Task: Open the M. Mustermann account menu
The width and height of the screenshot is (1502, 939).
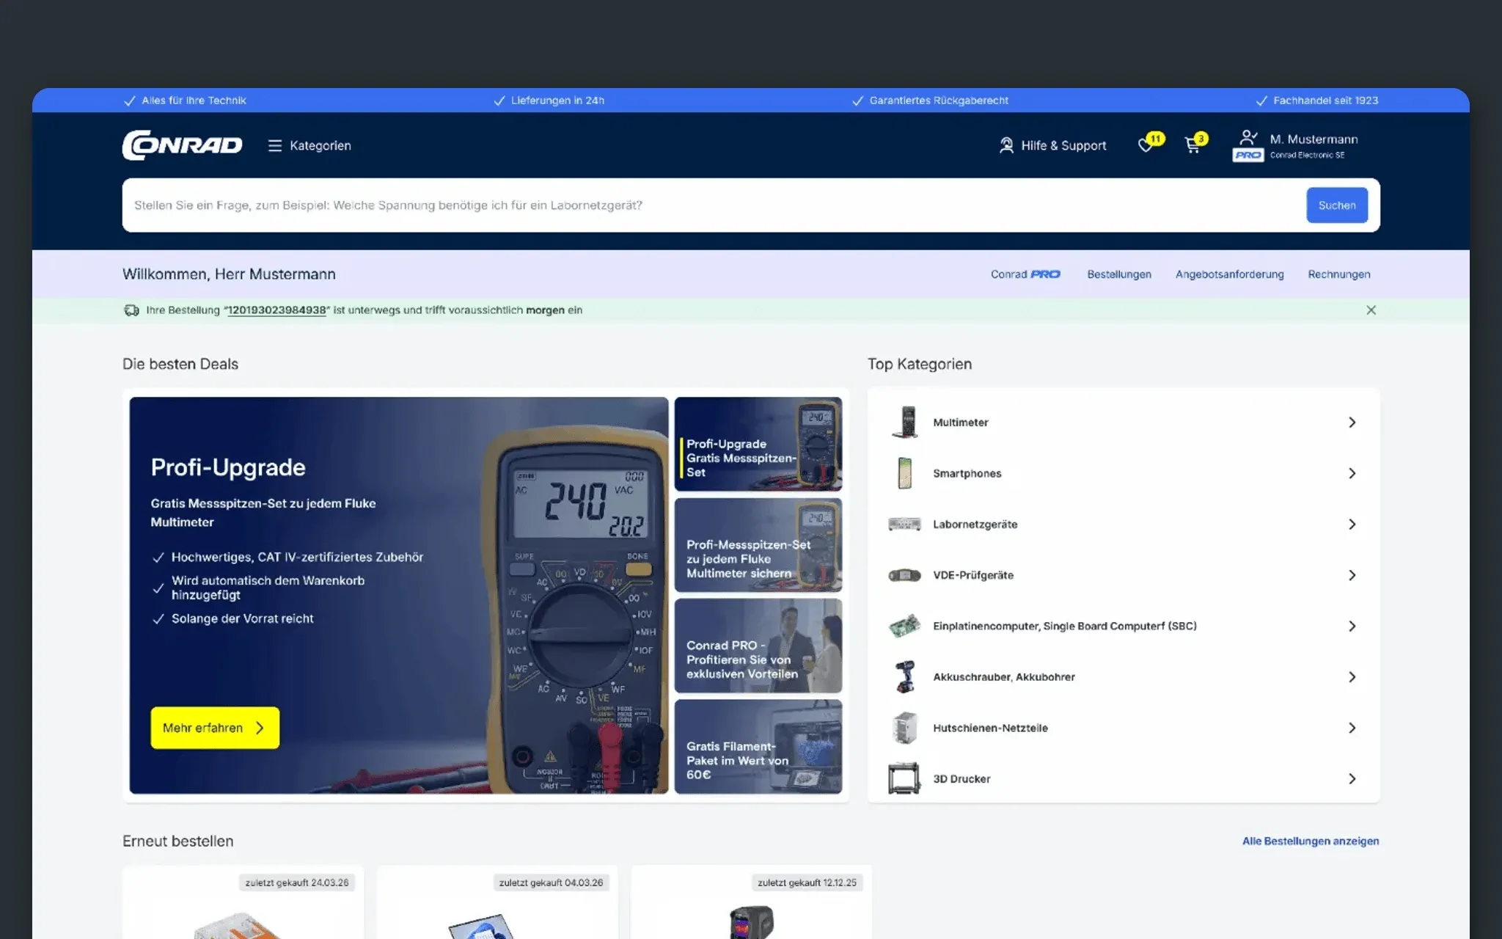Action: coord(1296,146)
